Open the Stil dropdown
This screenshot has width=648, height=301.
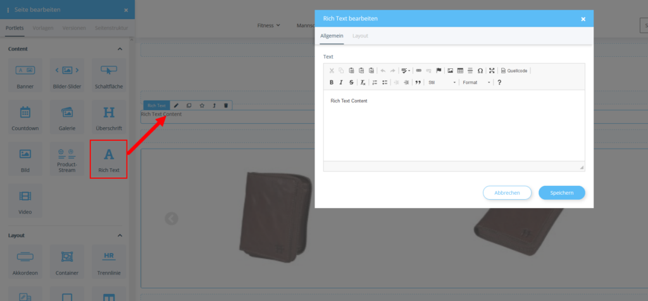click(x=441, y=82)
